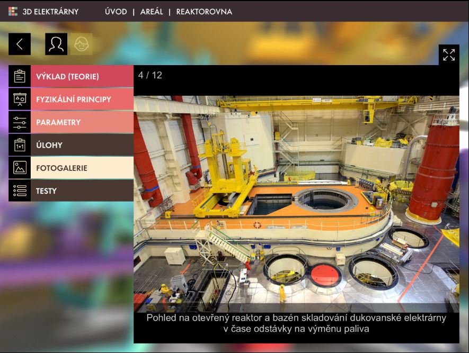Open the PARAMETRY section

coord(82,122)
